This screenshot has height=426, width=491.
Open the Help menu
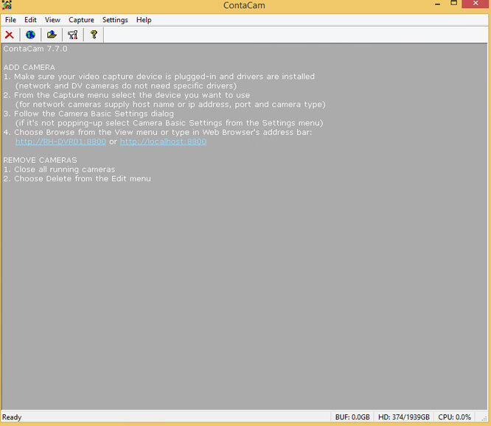[144, 20]
